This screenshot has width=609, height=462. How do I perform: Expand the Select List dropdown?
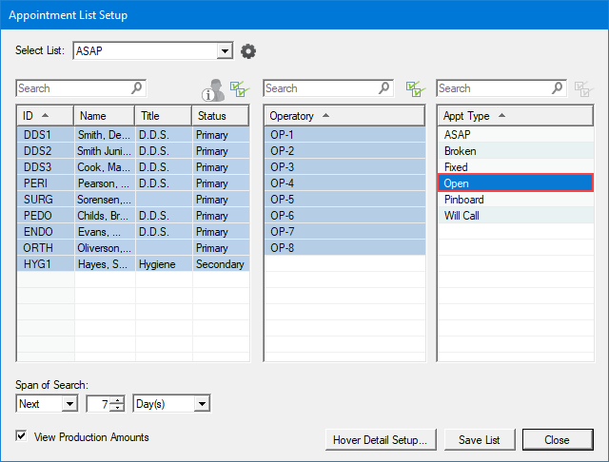pos(225,51)
